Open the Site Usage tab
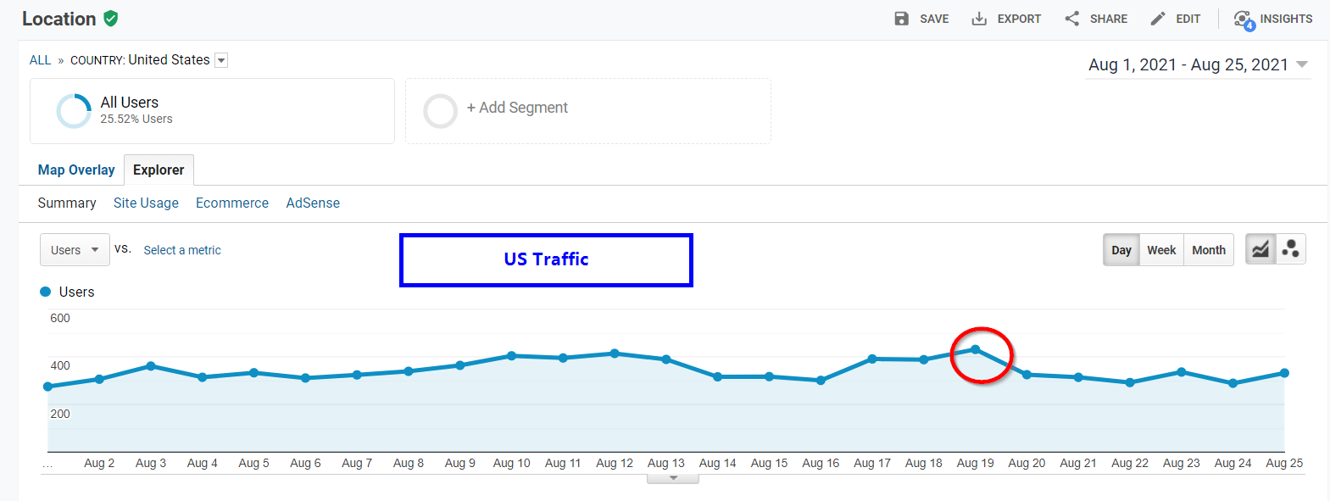 point(146,203)
